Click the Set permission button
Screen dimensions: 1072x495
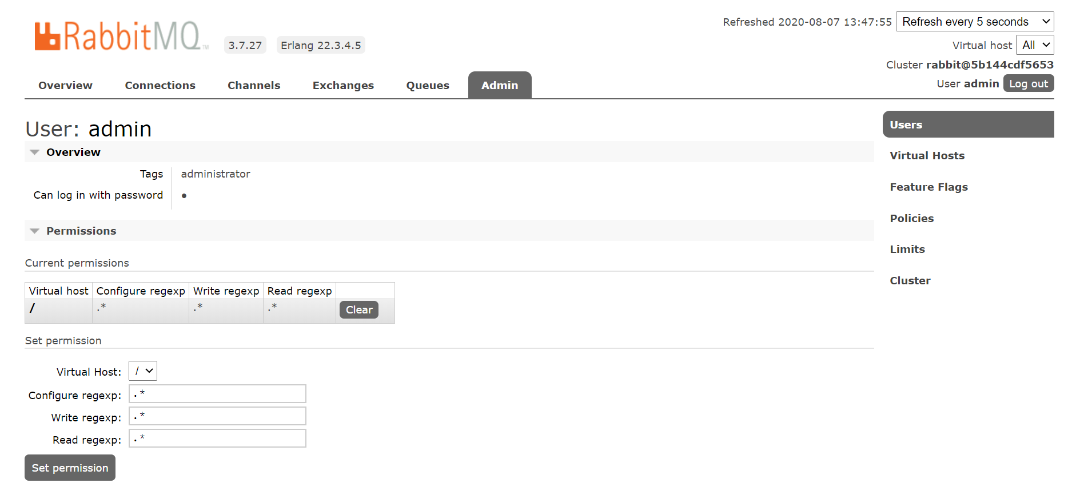tap(70, 468)
